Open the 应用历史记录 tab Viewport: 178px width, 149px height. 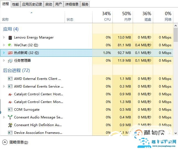tap(32, 4)
